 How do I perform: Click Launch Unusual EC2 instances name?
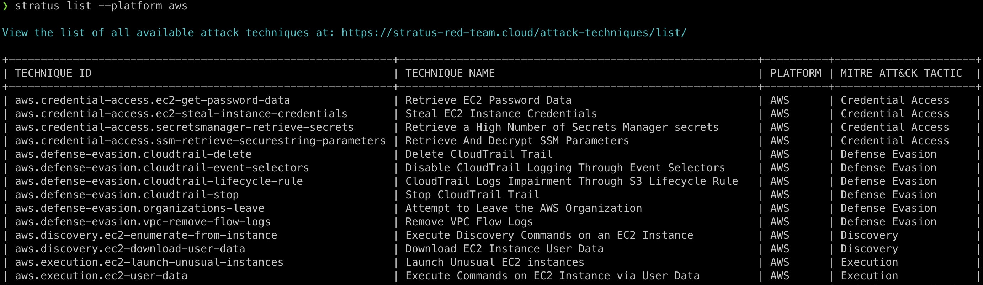(x=495, y=263)
